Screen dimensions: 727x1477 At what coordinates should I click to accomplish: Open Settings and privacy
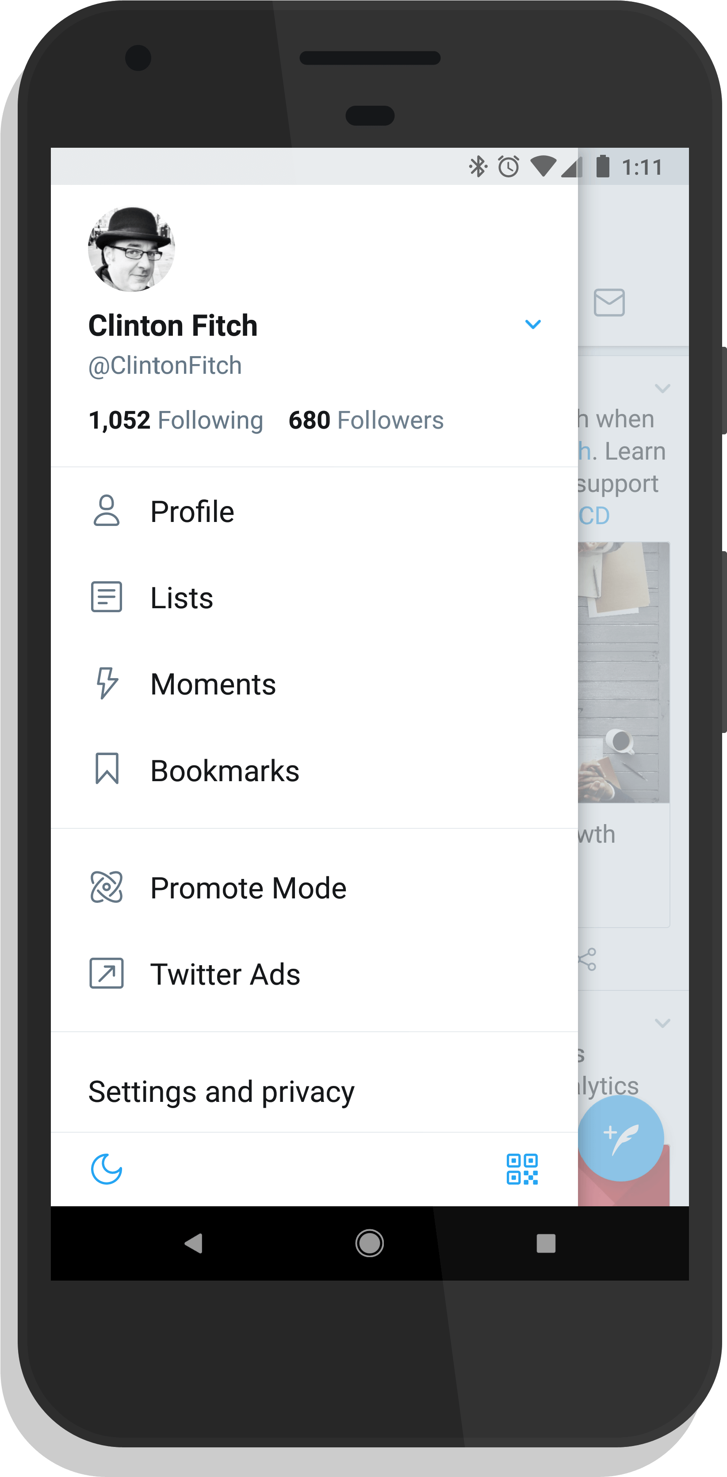coord(221,1092)
